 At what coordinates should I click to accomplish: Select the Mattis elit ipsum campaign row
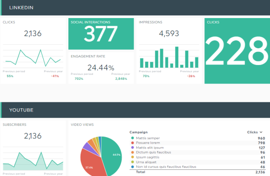[x=198, y=148]
